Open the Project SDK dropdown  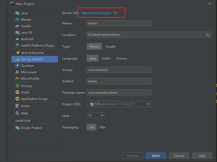119,104
